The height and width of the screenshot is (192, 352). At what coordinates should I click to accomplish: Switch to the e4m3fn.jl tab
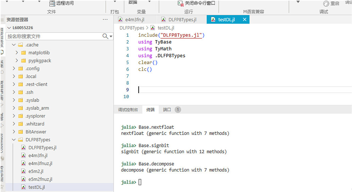coord(135,19)
